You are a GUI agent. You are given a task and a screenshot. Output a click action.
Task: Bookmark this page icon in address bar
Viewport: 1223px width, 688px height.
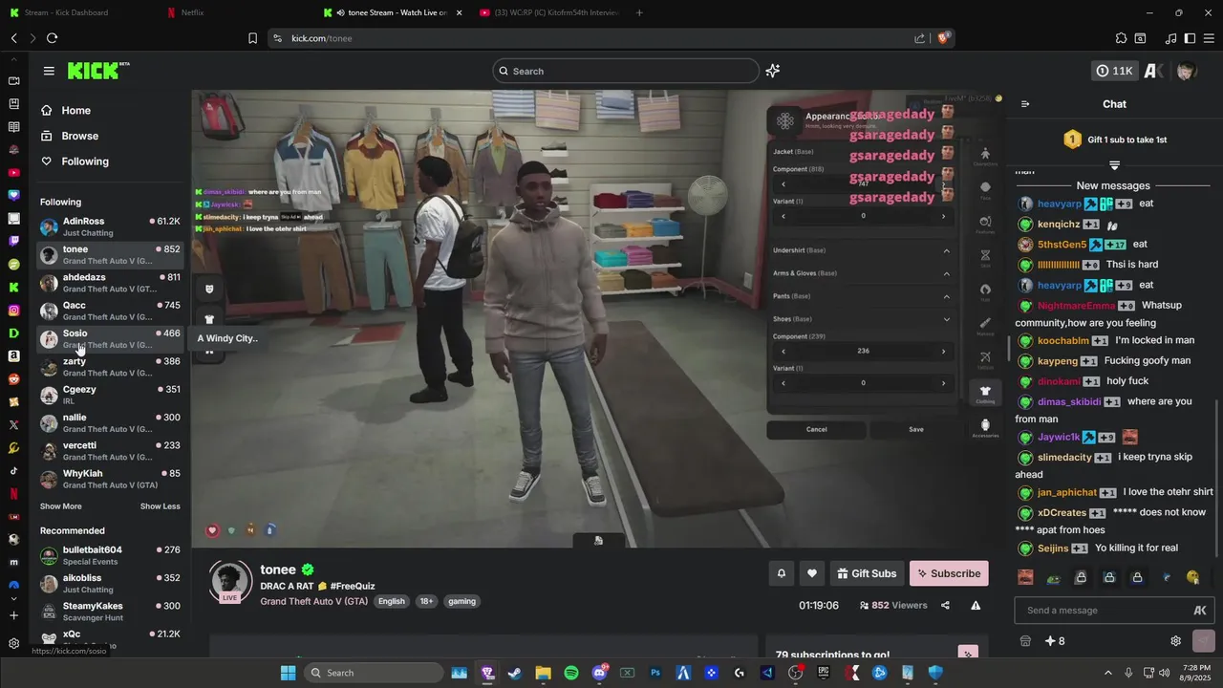tap(252, 38)
